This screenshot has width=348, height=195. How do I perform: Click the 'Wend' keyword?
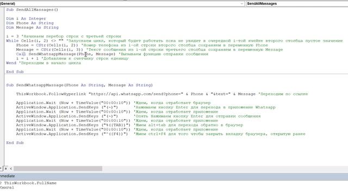point(11,63)
